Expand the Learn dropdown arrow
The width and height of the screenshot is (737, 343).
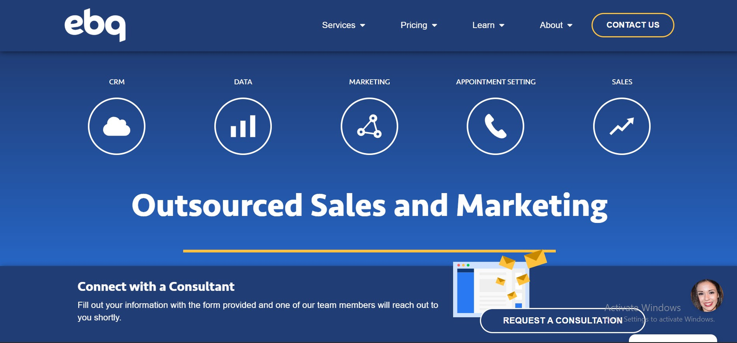pos(502,25)
